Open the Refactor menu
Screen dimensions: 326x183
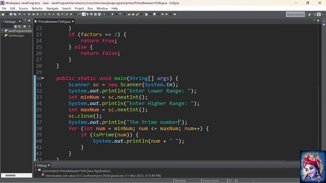click(x=37, y=9)
